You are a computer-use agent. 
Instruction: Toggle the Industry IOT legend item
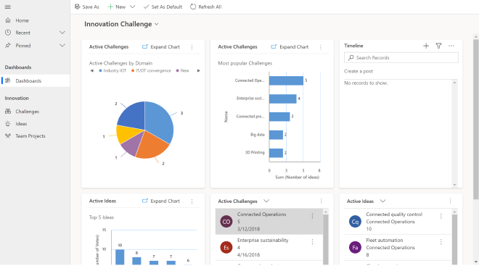(112, 71)
